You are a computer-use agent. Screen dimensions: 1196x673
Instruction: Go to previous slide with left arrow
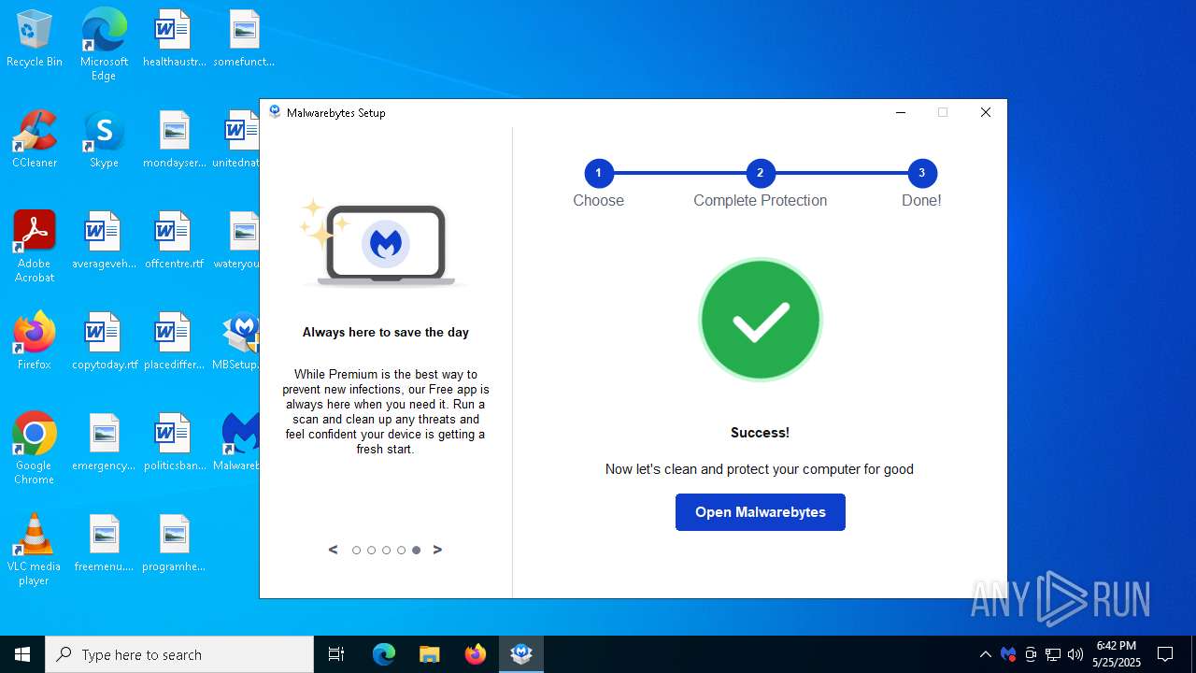[333, 550]
